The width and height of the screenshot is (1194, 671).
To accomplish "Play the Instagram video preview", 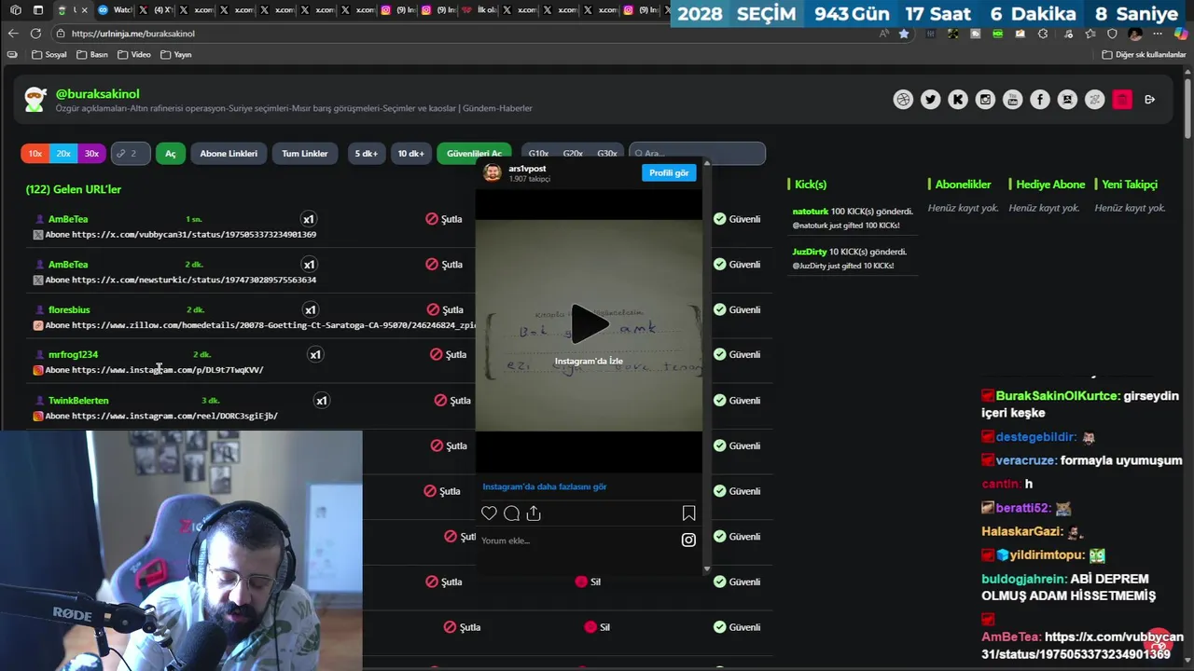I will [589, 323].
